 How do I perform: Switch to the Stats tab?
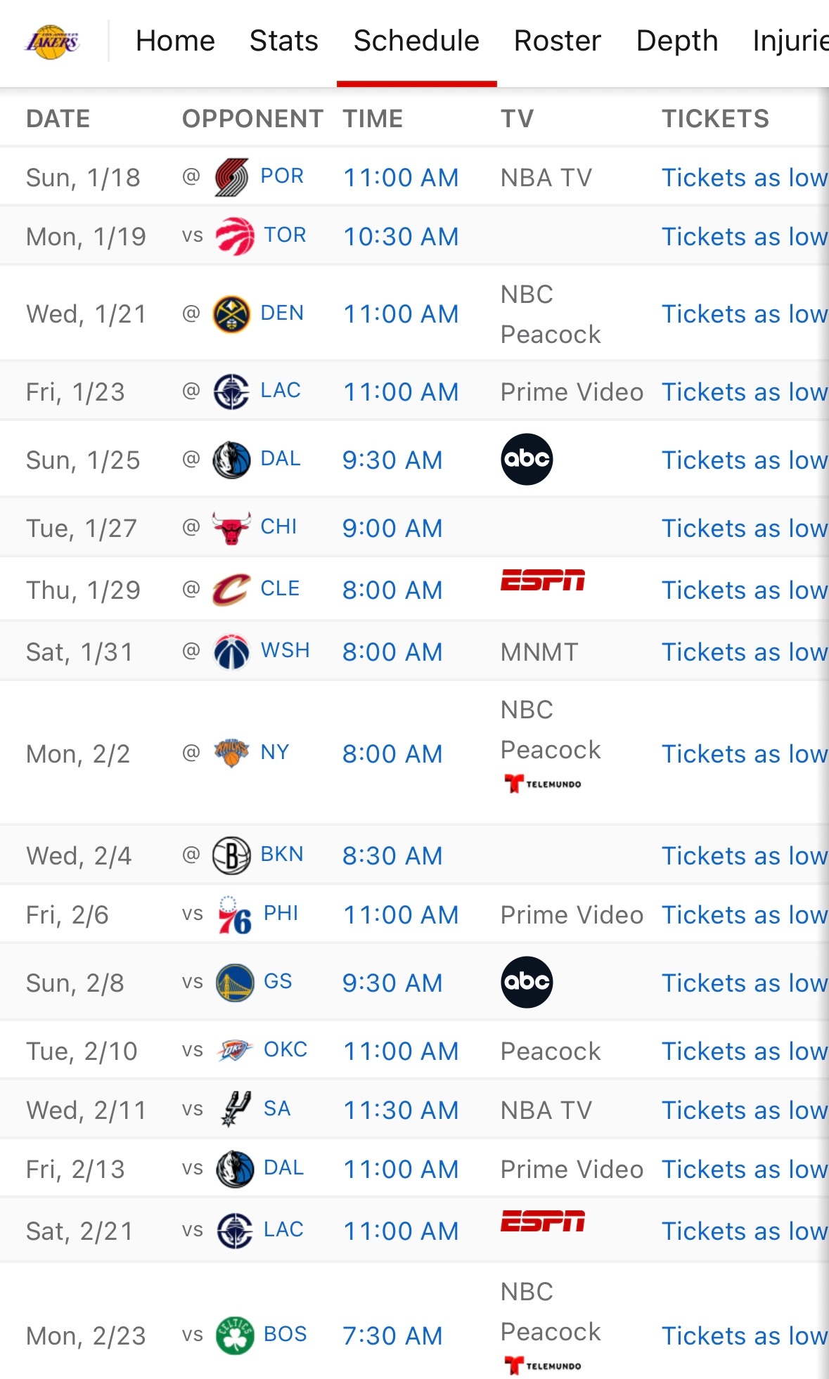pyautogui.click(x=283, y=41)
